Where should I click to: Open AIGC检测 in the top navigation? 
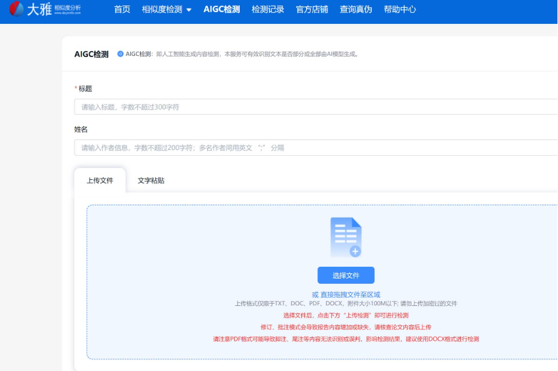click(222, 9)
